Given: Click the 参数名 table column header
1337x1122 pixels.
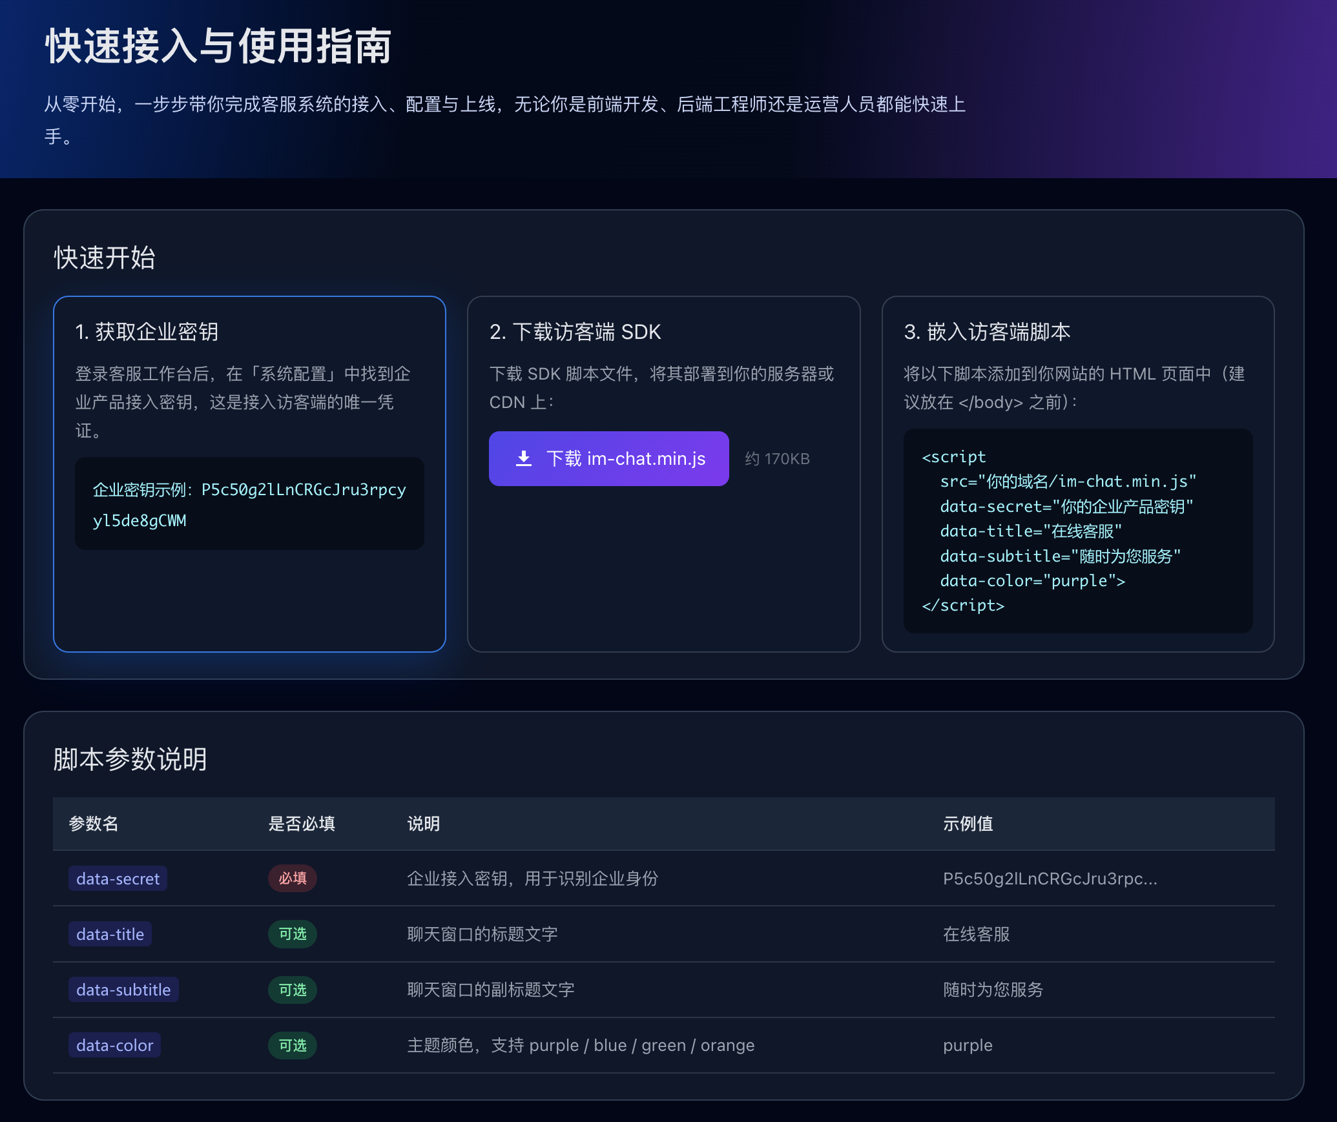Looking at the screenshot, I should [x=93, y=824].
